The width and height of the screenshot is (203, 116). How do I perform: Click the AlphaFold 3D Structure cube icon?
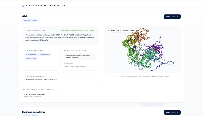[109, 30]
